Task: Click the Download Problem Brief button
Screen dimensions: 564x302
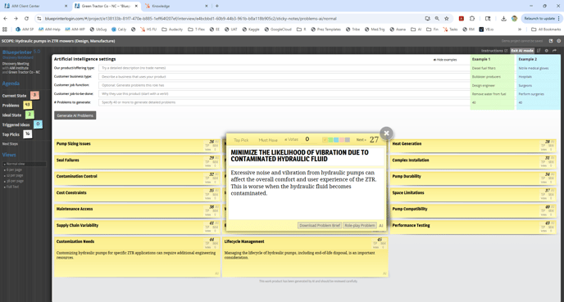Action: coord(320,226)
